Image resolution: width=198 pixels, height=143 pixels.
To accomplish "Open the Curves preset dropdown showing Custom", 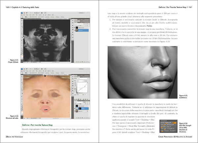I will 82,78.
